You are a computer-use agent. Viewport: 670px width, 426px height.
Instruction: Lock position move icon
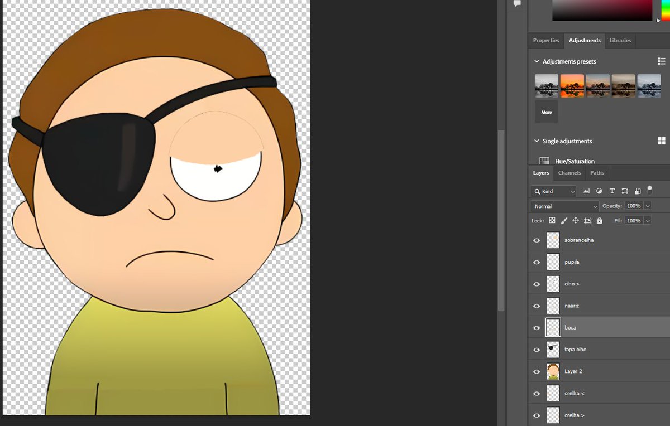coord(576,221)
